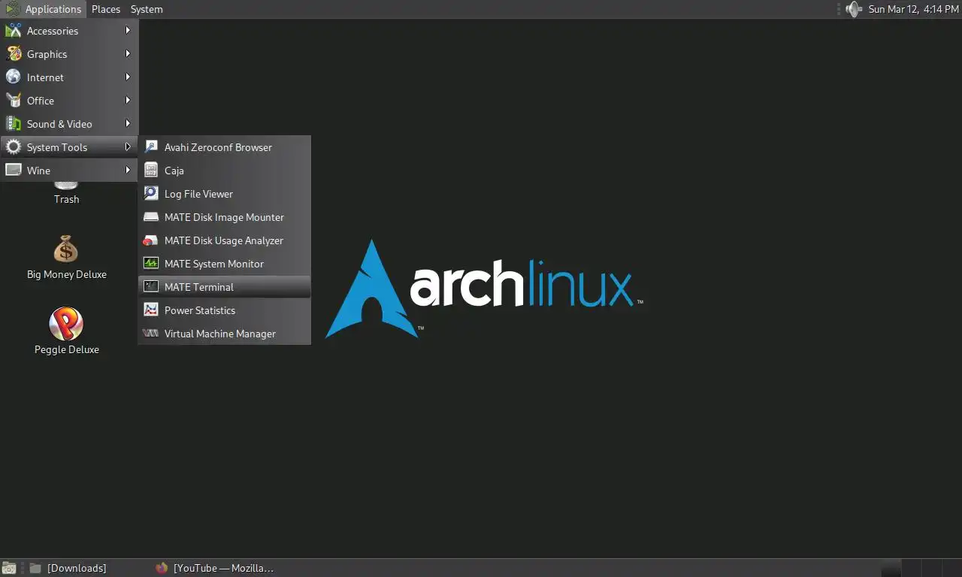Select the Big Money Deluxe label text
The height and width of the screenshot is (577, 962).
pos(67,274)
